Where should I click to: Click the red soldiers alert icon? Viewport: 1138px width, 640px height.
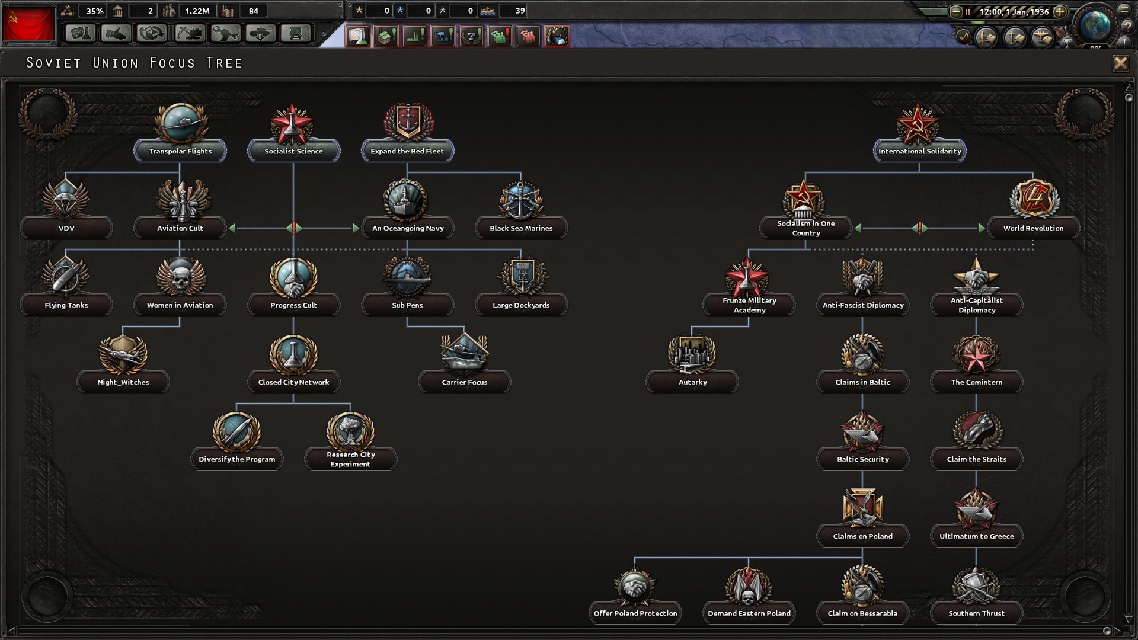pos(528,36)
